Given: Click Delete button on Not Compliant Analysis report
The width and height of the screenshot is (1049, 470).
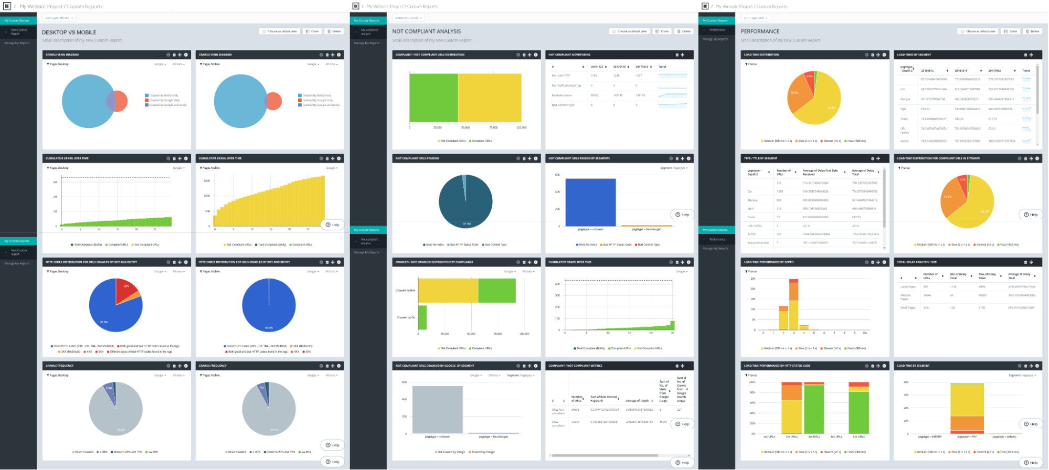Looking at the screenshot, I should pyautogui.click(x=684, y=31).
